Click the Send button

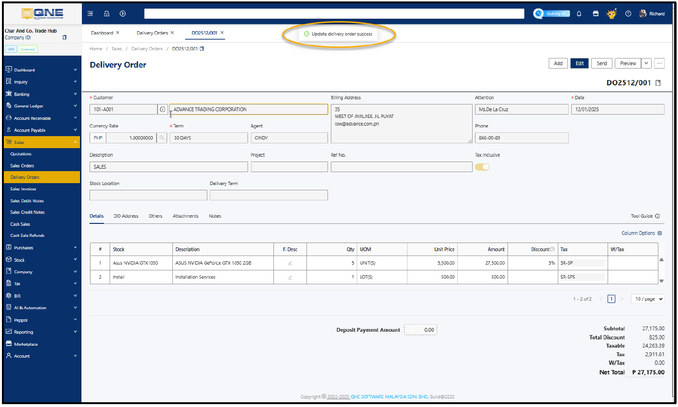point(602,63)
